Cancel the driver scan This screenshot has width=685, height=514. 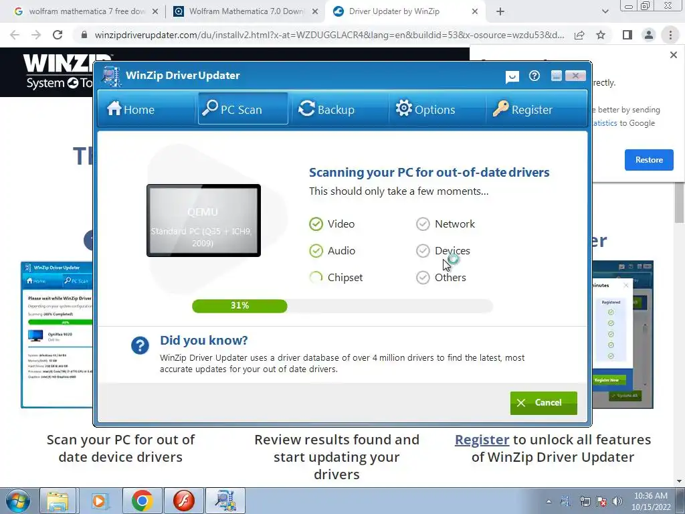(543, 402)
